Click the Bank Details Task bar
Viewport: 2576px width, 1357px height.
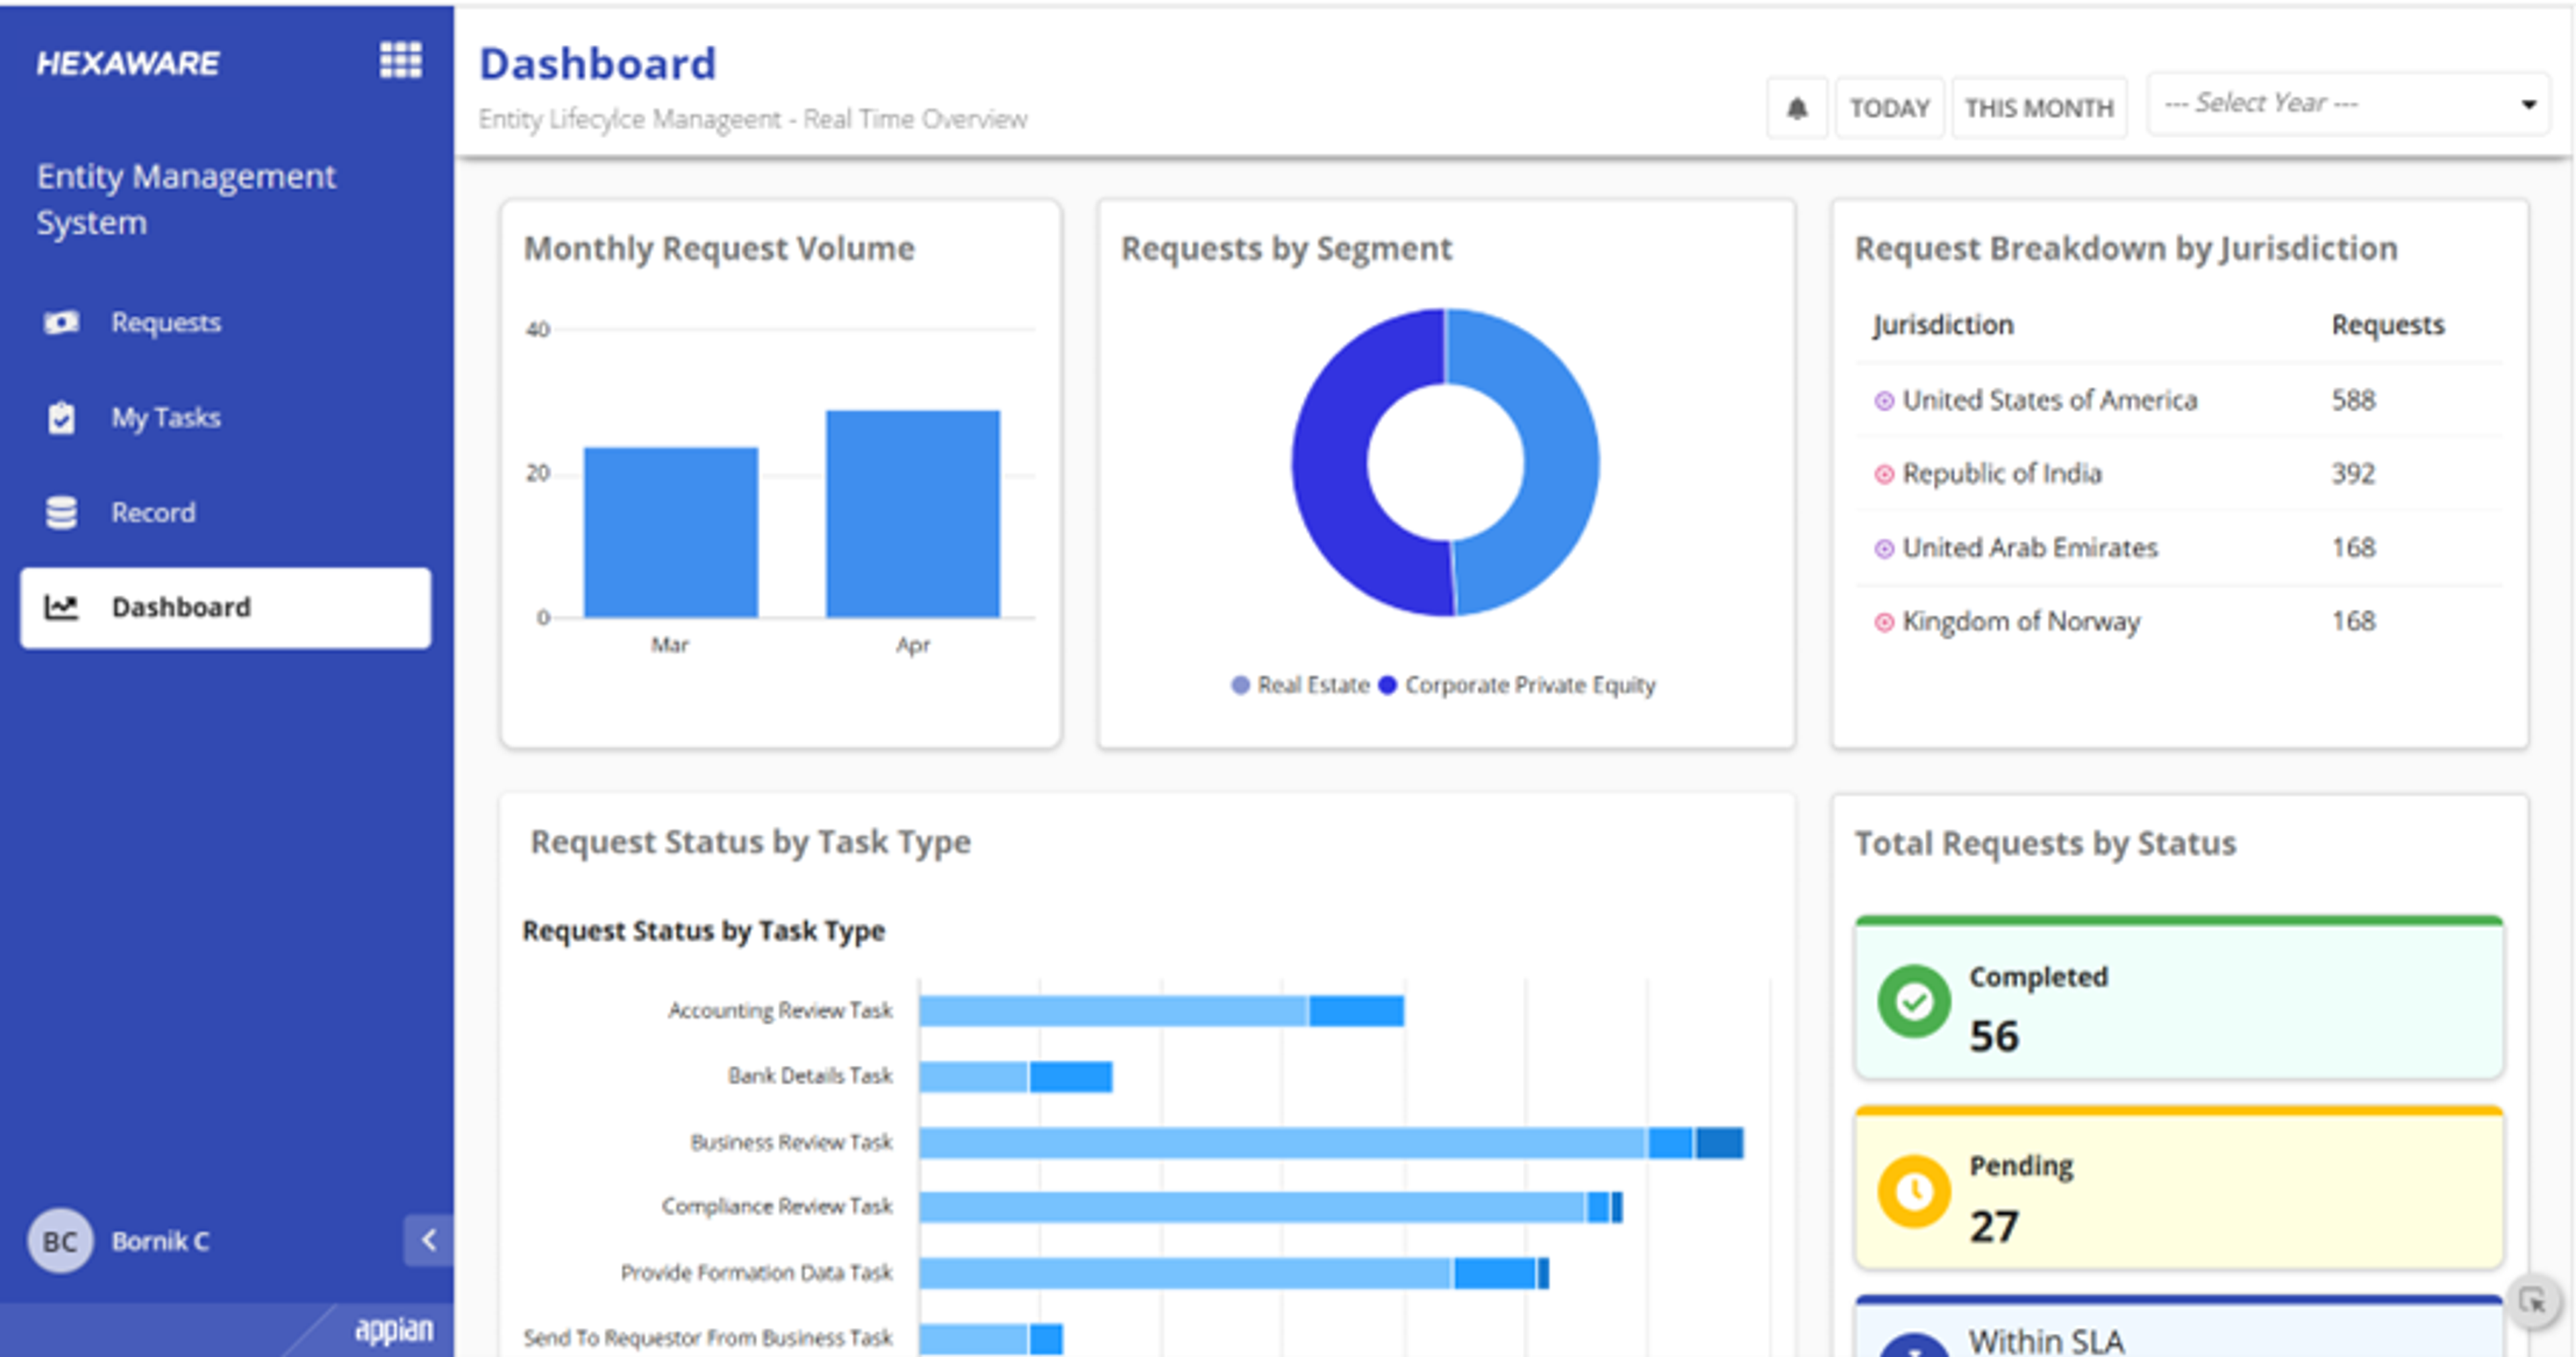tap(1016, 1076)
